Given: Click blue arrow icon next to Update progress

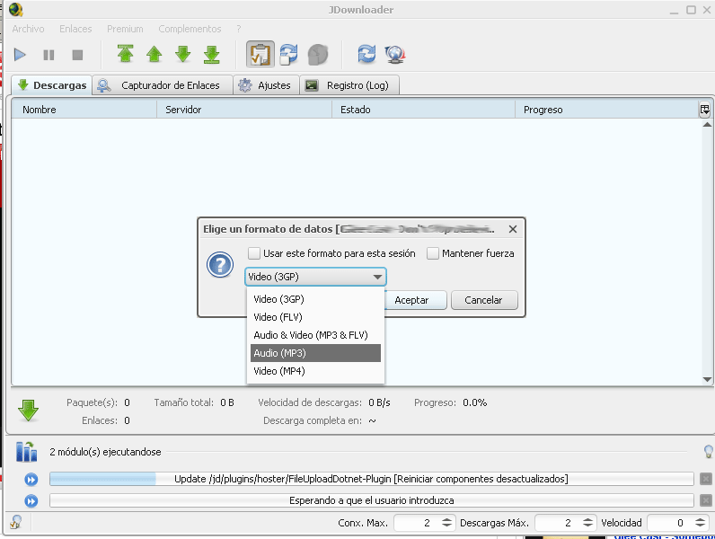Looking at the screenshot, I should click(x=31, y=480).
